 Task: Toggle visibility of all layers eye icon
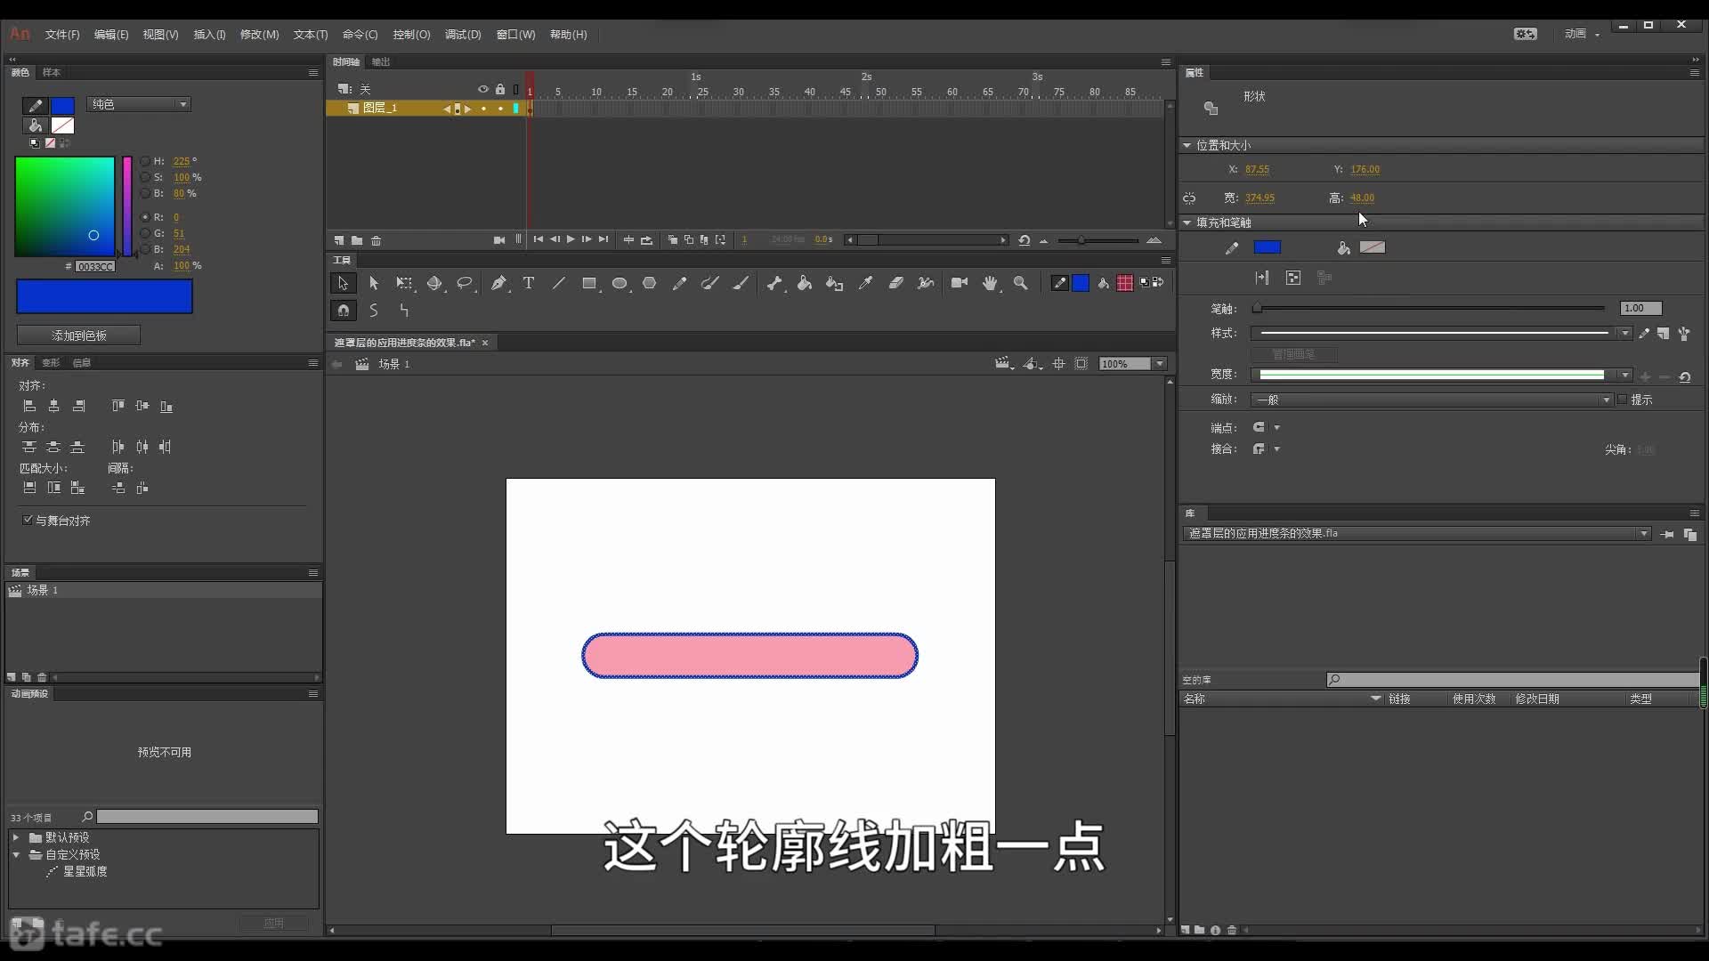click(483, 89)
